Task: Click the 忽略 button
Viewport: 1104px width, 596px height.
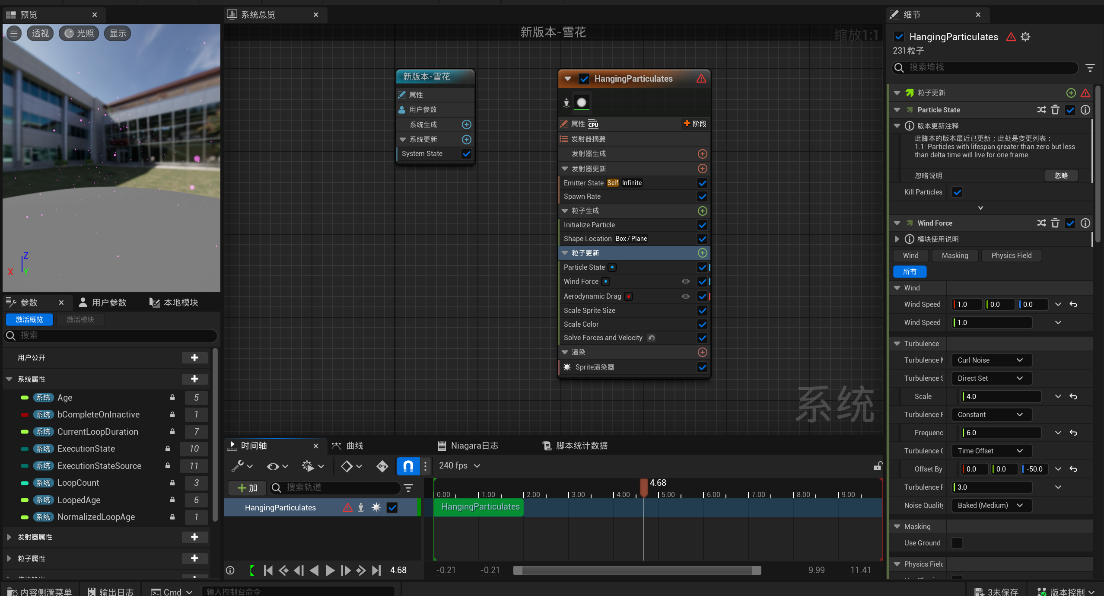Action: click(1061, 175)
